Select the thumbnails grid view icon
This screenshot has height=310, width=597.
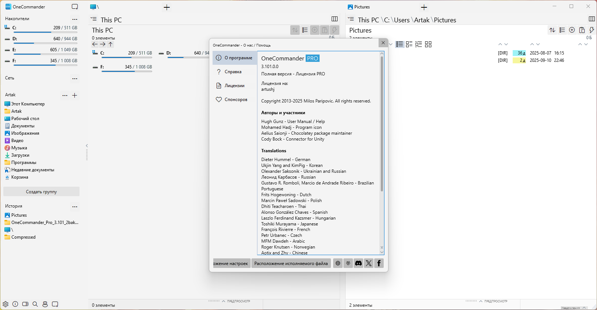tap(428, 44)
